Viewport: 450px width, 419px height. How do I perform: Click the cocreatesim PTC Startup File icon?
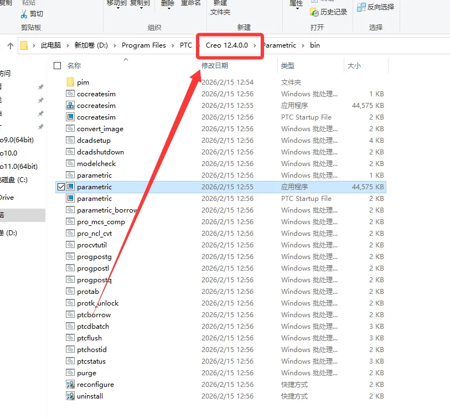(x=70, y=117)
